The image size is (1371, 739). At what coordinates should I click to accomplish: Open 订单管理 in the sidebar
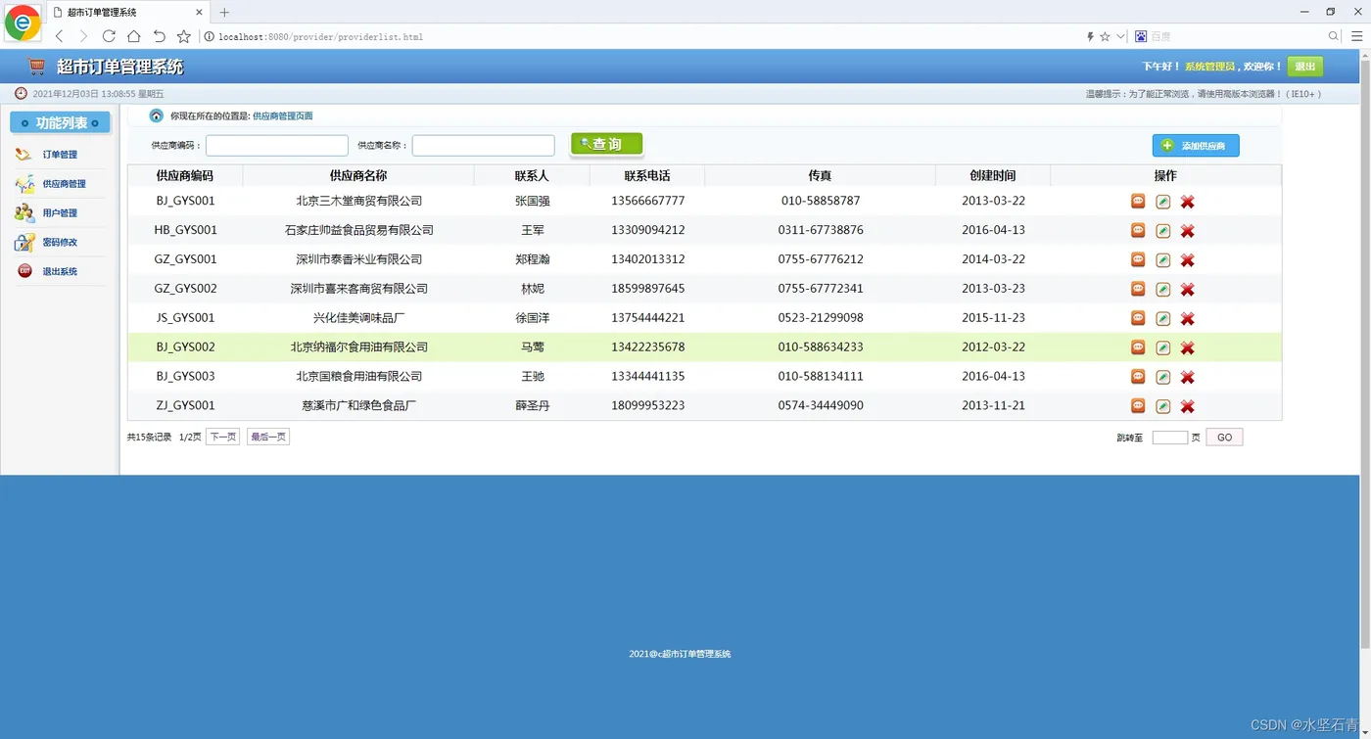click(60, 155)
